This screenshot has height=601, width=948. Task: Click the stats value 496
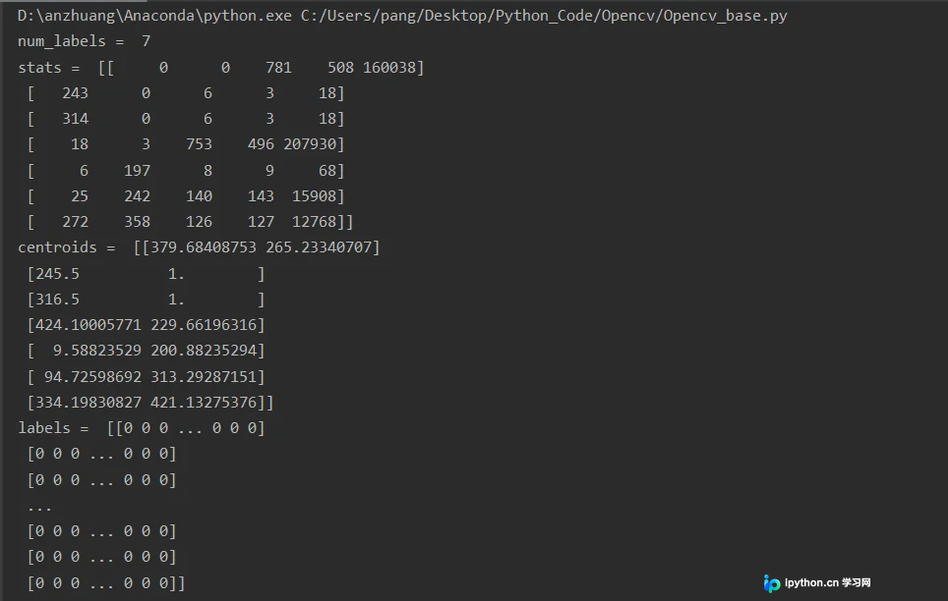pos(261,144)
